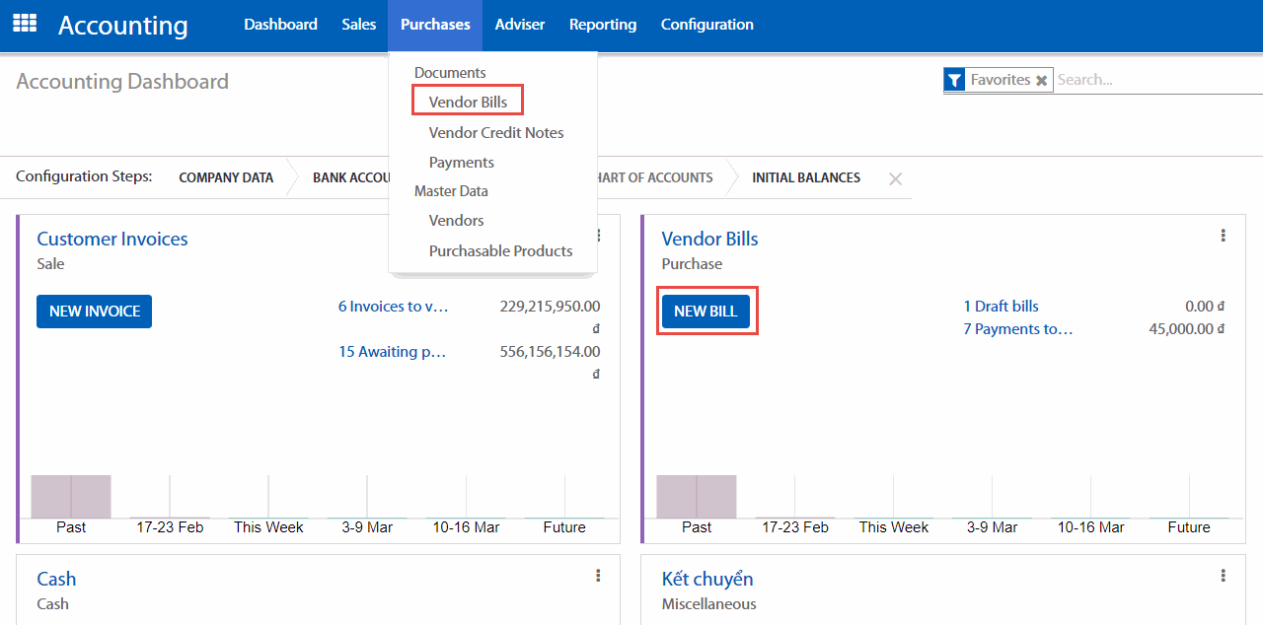Open the 15 Awaiting payments link
The height and width of the screenshot is (625, 1263).
pos(392,352)
